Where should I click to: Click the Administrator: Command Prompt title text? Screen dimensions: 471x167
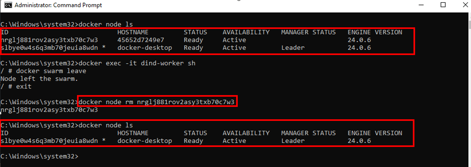pyautogui.click(x=58, y=5)
